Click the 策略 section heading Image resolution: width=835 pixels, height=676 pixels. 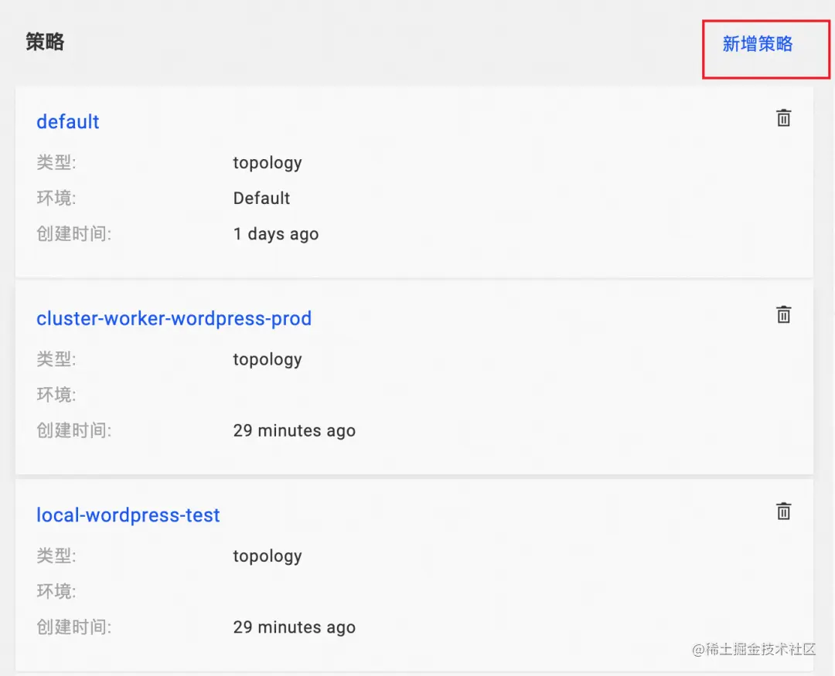(x=46, y=42)
